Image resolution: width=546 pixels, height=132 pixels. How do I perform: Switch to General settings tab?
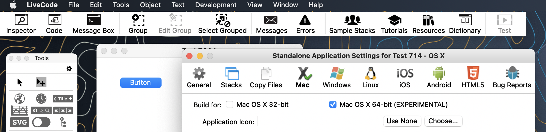pyautogui.click(x=199, y=78)
